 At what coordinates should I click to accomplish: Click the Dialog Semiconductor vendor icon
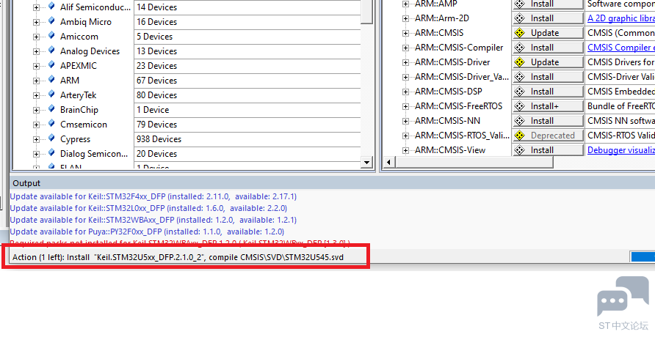tap(51, 152)
